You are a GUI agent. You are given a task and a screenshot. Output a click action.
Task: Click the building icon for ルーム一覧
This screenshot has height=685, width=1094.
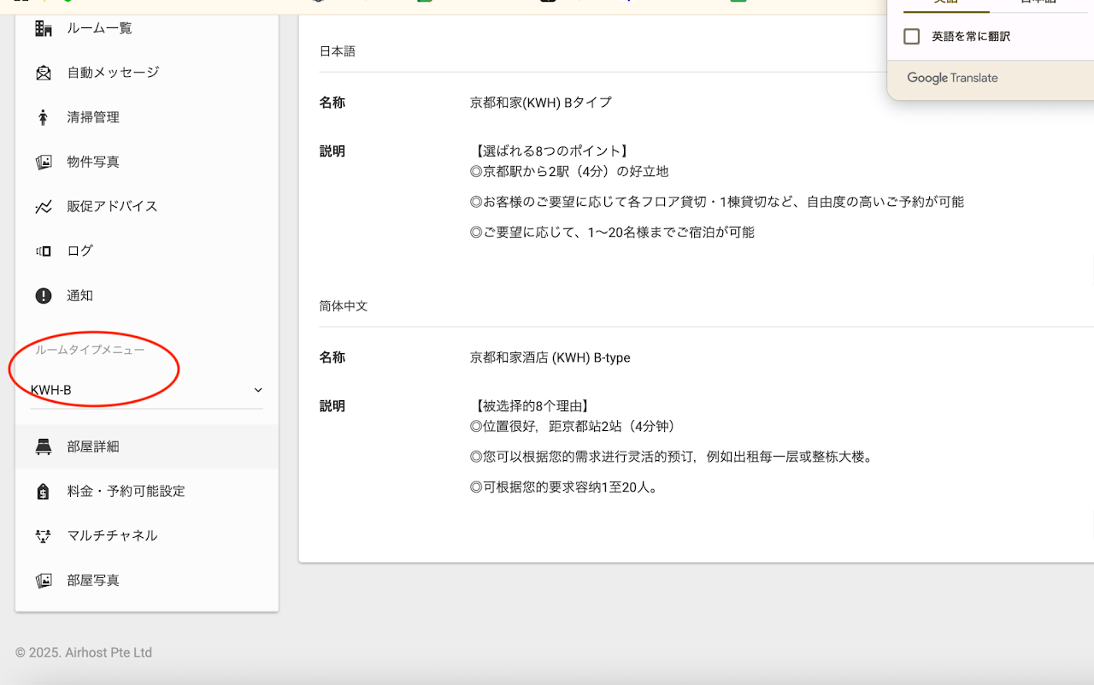[x=44, y=28]
